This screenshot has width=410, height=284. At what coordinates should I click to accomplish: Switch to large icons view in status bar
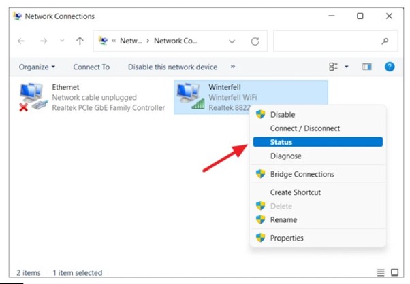(x=393, y=272)
